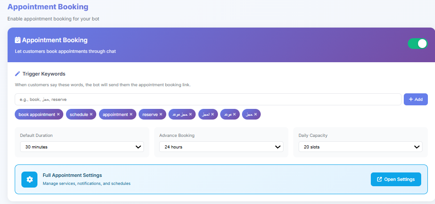The height and width of the screenshot is (204, 435).
Task: Focus the trigger keyword input field
Action: pyautogui.click(x=208, y=100)
